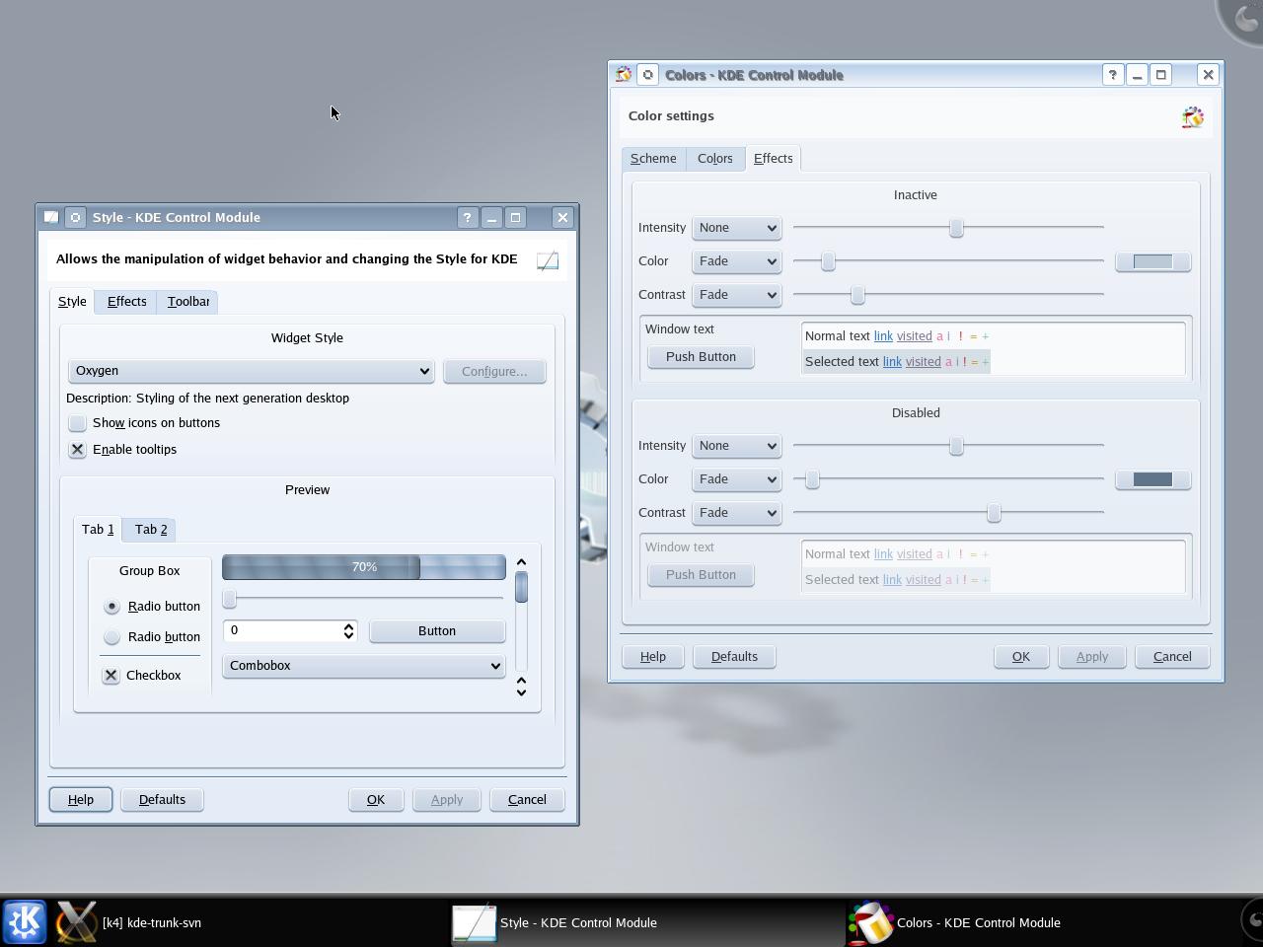
Task: Switch to the Scheme tab
Action: [x=653, y=159]
